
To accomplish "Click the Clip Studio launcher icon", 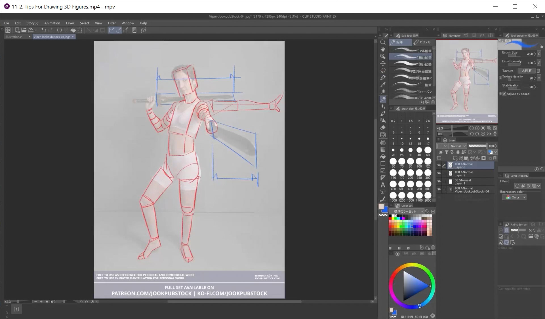I will (x=8, y=30).
